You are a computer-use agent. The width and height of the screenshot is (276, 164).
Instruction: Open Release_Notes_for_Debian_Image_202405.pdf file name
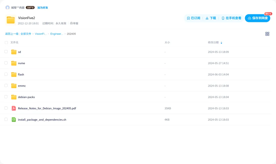[47, 108]
